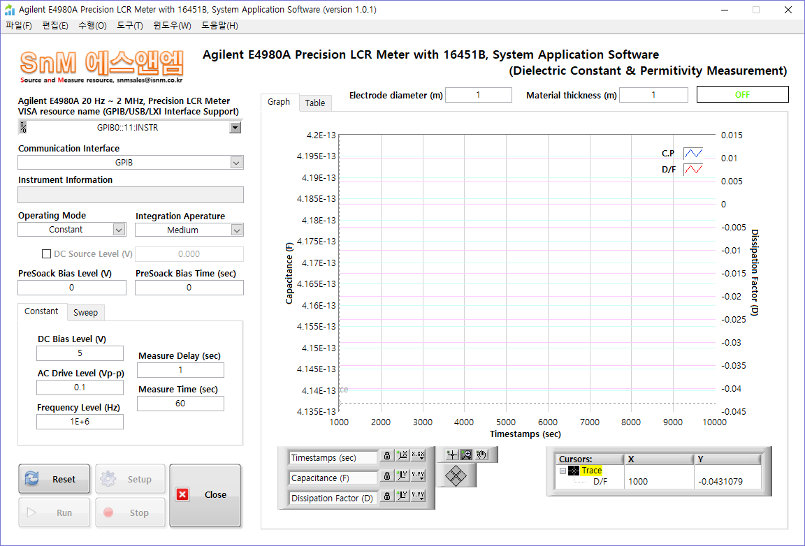Screen dimensions: 805x546
Task: Toggle the OFF status indicator
Action: (x=742, y=95)
